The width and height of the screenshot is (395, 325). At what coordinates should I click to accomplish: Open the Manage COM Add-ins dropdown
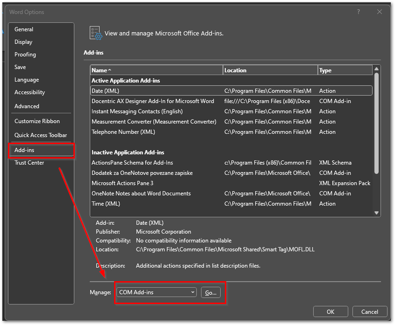(x=157, y=292)
